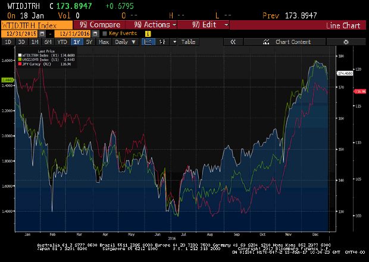Select the line chart type icon

148,42
